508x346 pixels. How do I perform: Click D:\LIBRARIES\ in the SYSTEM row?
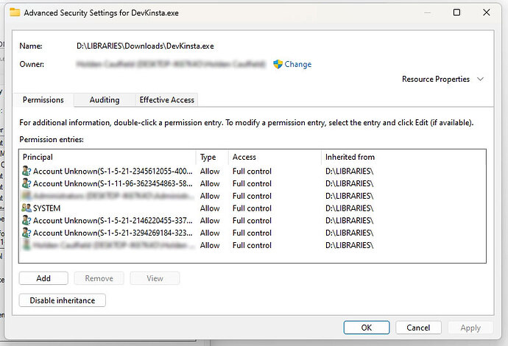[x=350, y=208]
